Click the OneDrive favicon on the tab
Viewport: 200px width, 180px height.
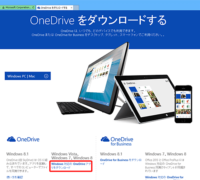(x=38, y=8)
